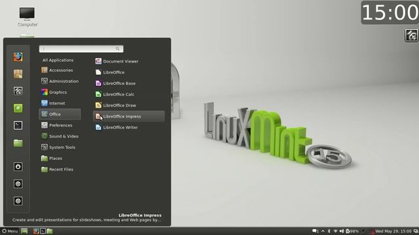The width and height of the screenshot is (419, 235).
Task: Launch XChat IRC green hash icon
Action: [x=18, y=108]
